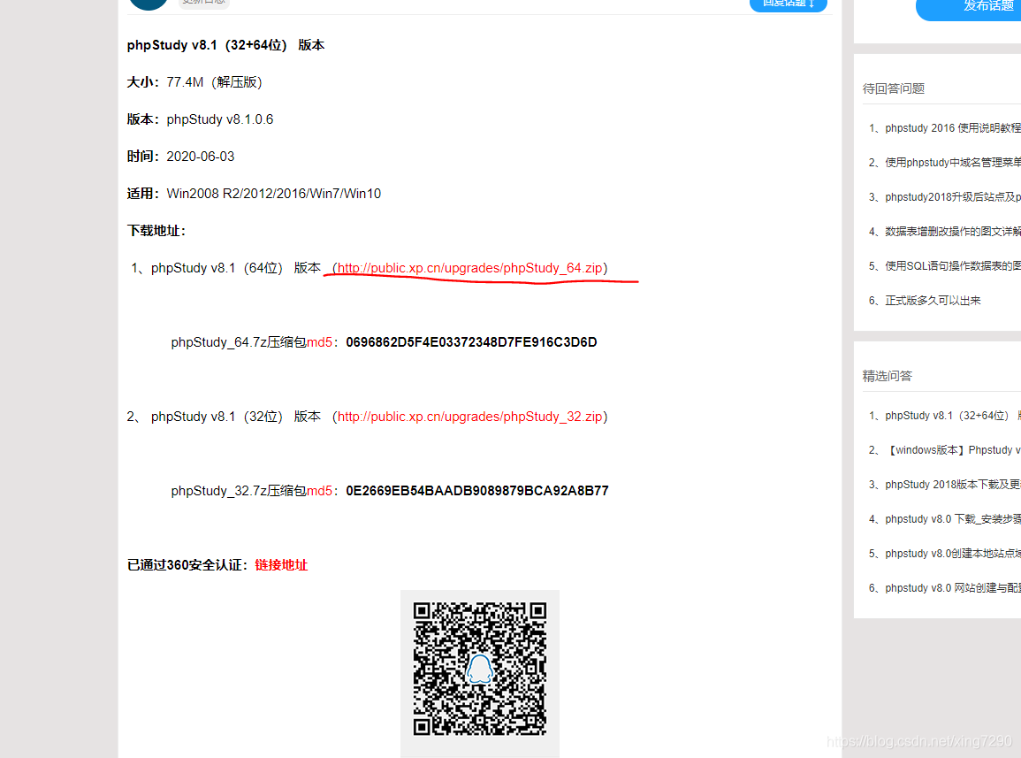The height and width of the screenshot is (758, 1021).
Task: Click the 待回答问题 section heading
Action: (x=894, y=88)
